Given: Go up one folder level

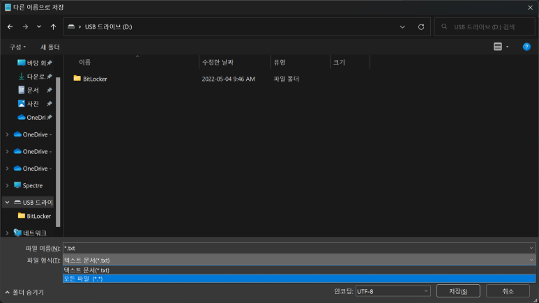Looking at the screenshot, I should click(x=53, y=26).
